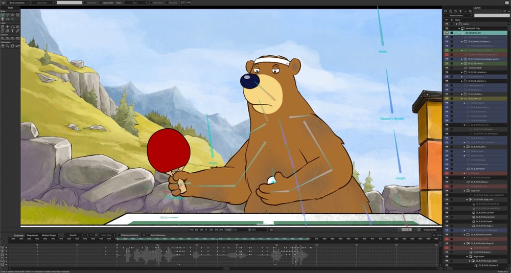Toggle visibility of the scene layer
511x273 pixels.
[x=447, y=24]
